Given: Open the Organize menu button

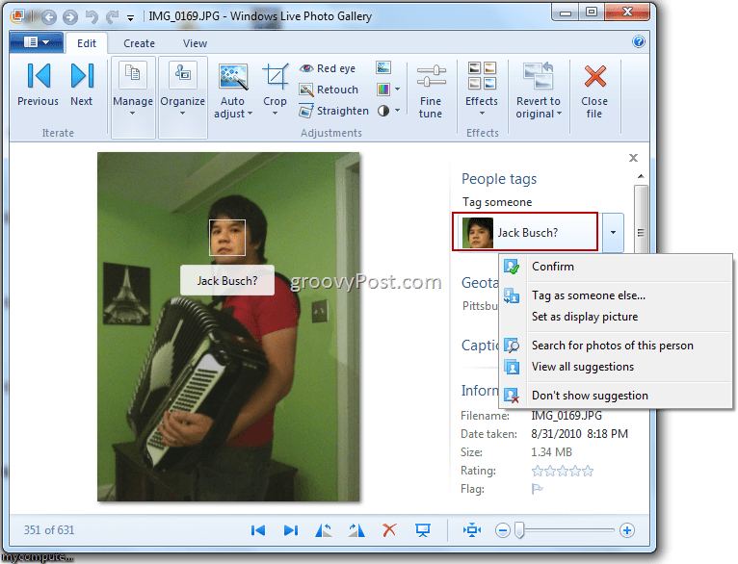Looking at the screenshot, I should [183, 97].
